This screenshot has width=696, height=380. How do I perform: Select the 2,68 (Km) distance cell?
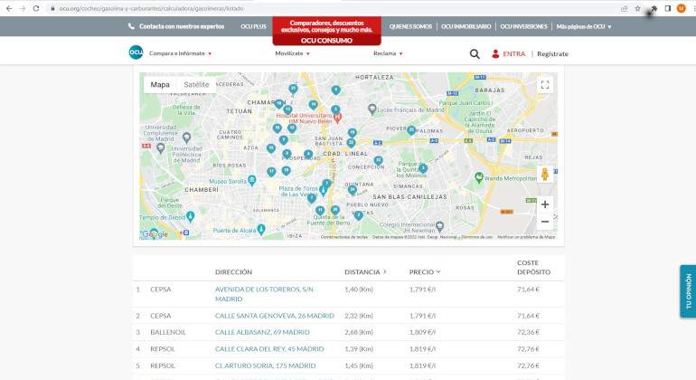pos(359,332)
